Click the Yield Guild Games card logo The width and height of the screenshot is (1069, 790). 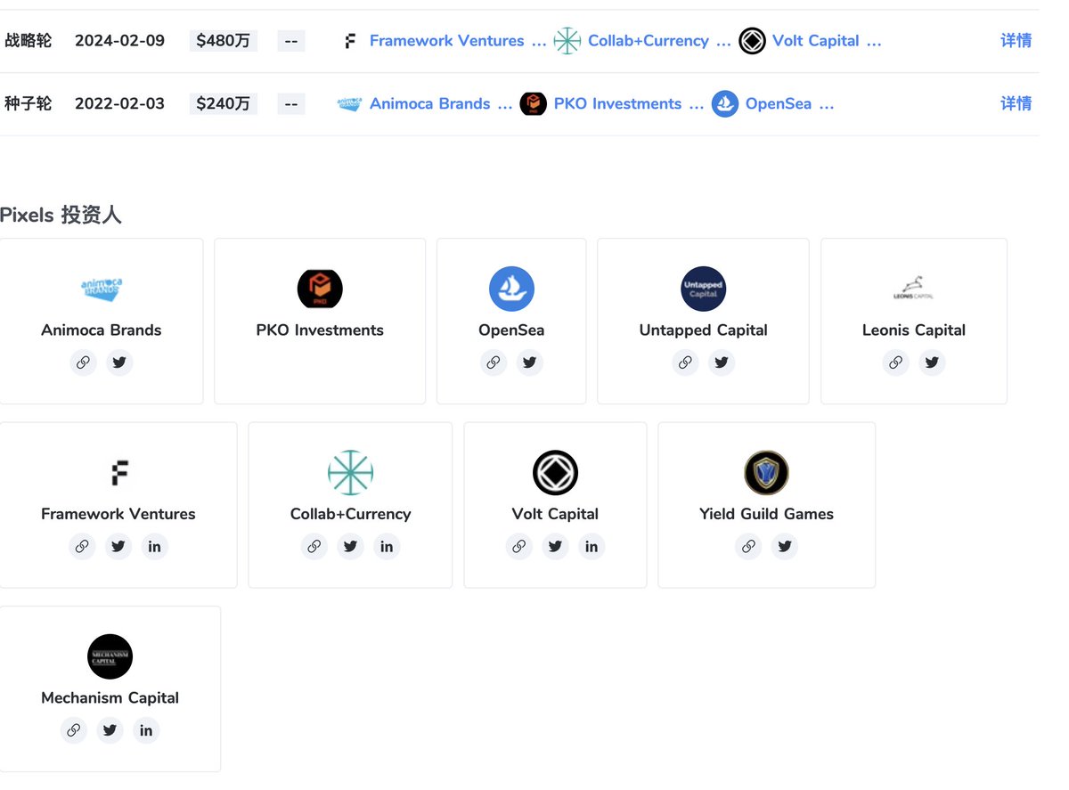click(x=766, y=473)
